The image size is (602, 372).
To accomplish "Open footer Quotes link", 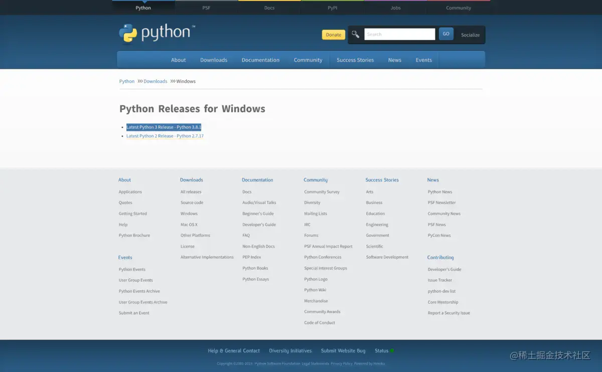I will [125, 203].
